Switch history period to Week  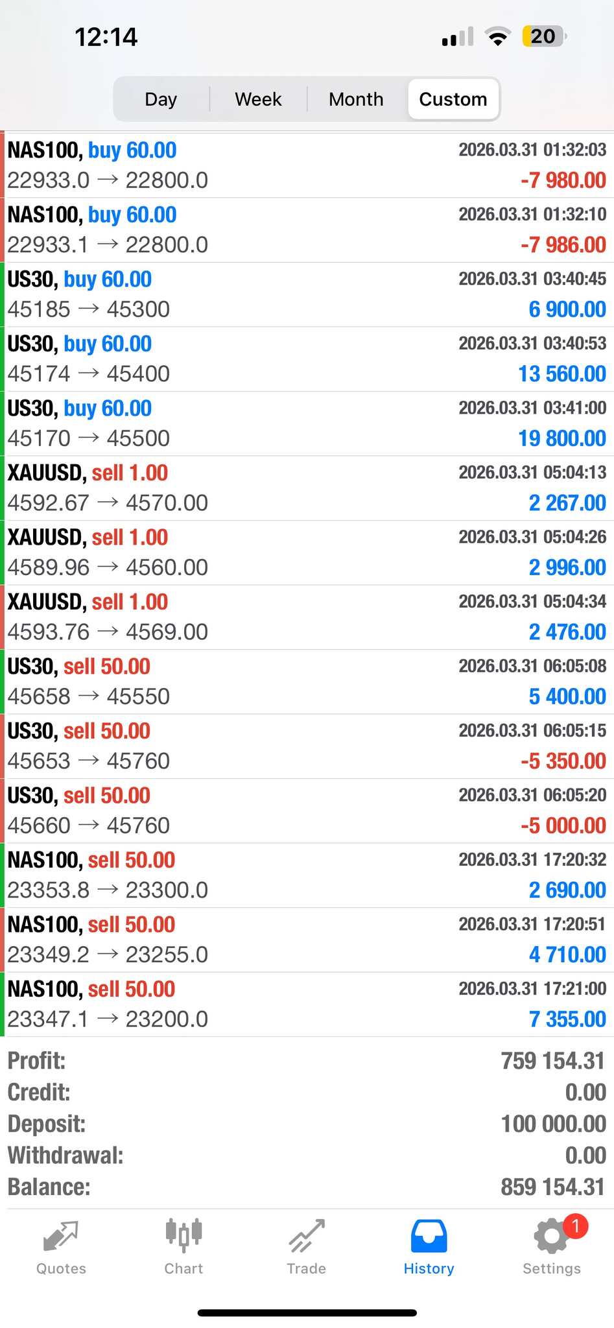point(258,99)
